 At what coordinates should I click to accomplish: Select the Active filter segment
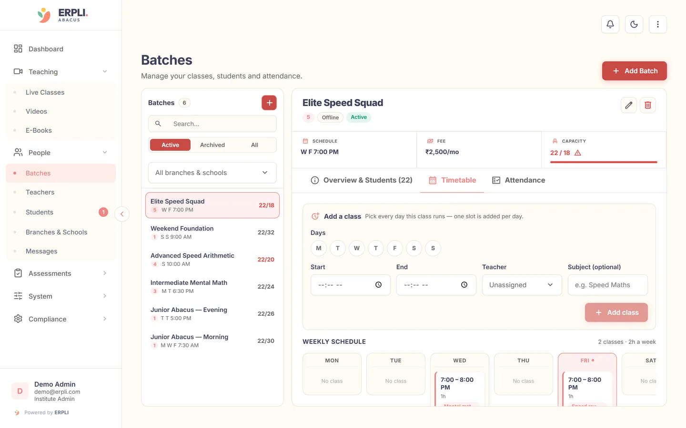(170, 145)
